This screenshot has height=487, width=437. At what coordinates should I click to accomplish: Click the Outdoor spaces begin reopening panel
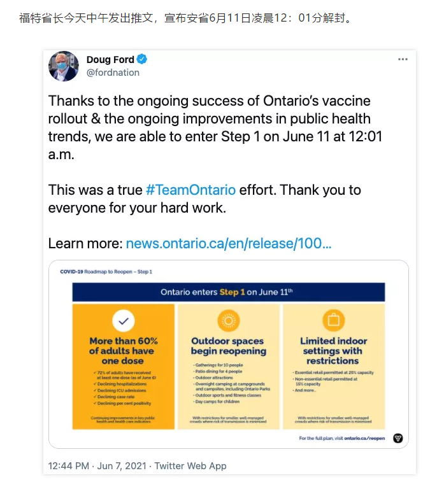229,367
